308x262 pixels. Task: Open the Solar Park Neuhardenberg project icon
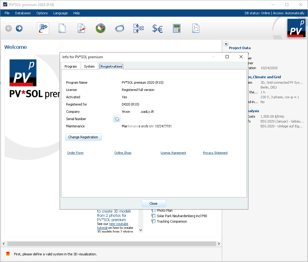click(x=154, y=216)
